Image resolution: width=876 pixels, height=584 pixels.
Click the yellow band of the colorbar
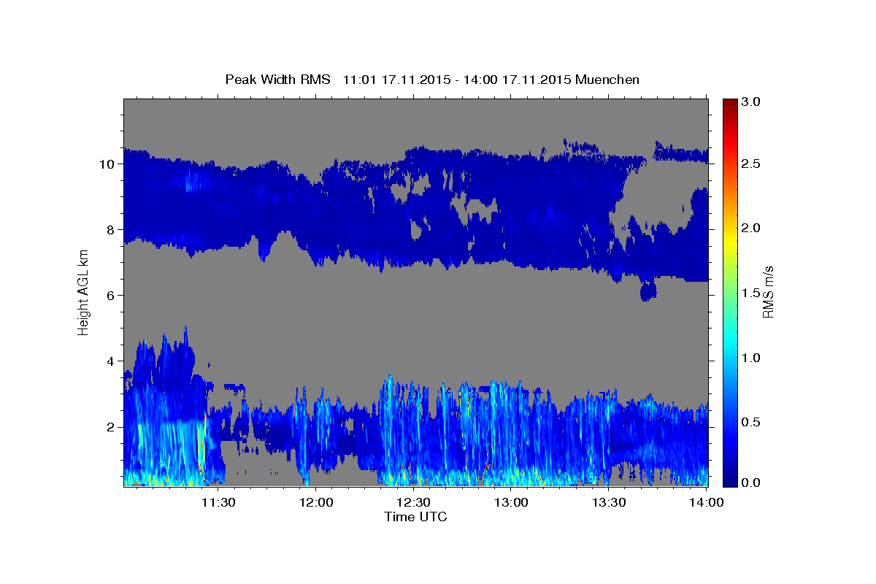coord(729,245)
